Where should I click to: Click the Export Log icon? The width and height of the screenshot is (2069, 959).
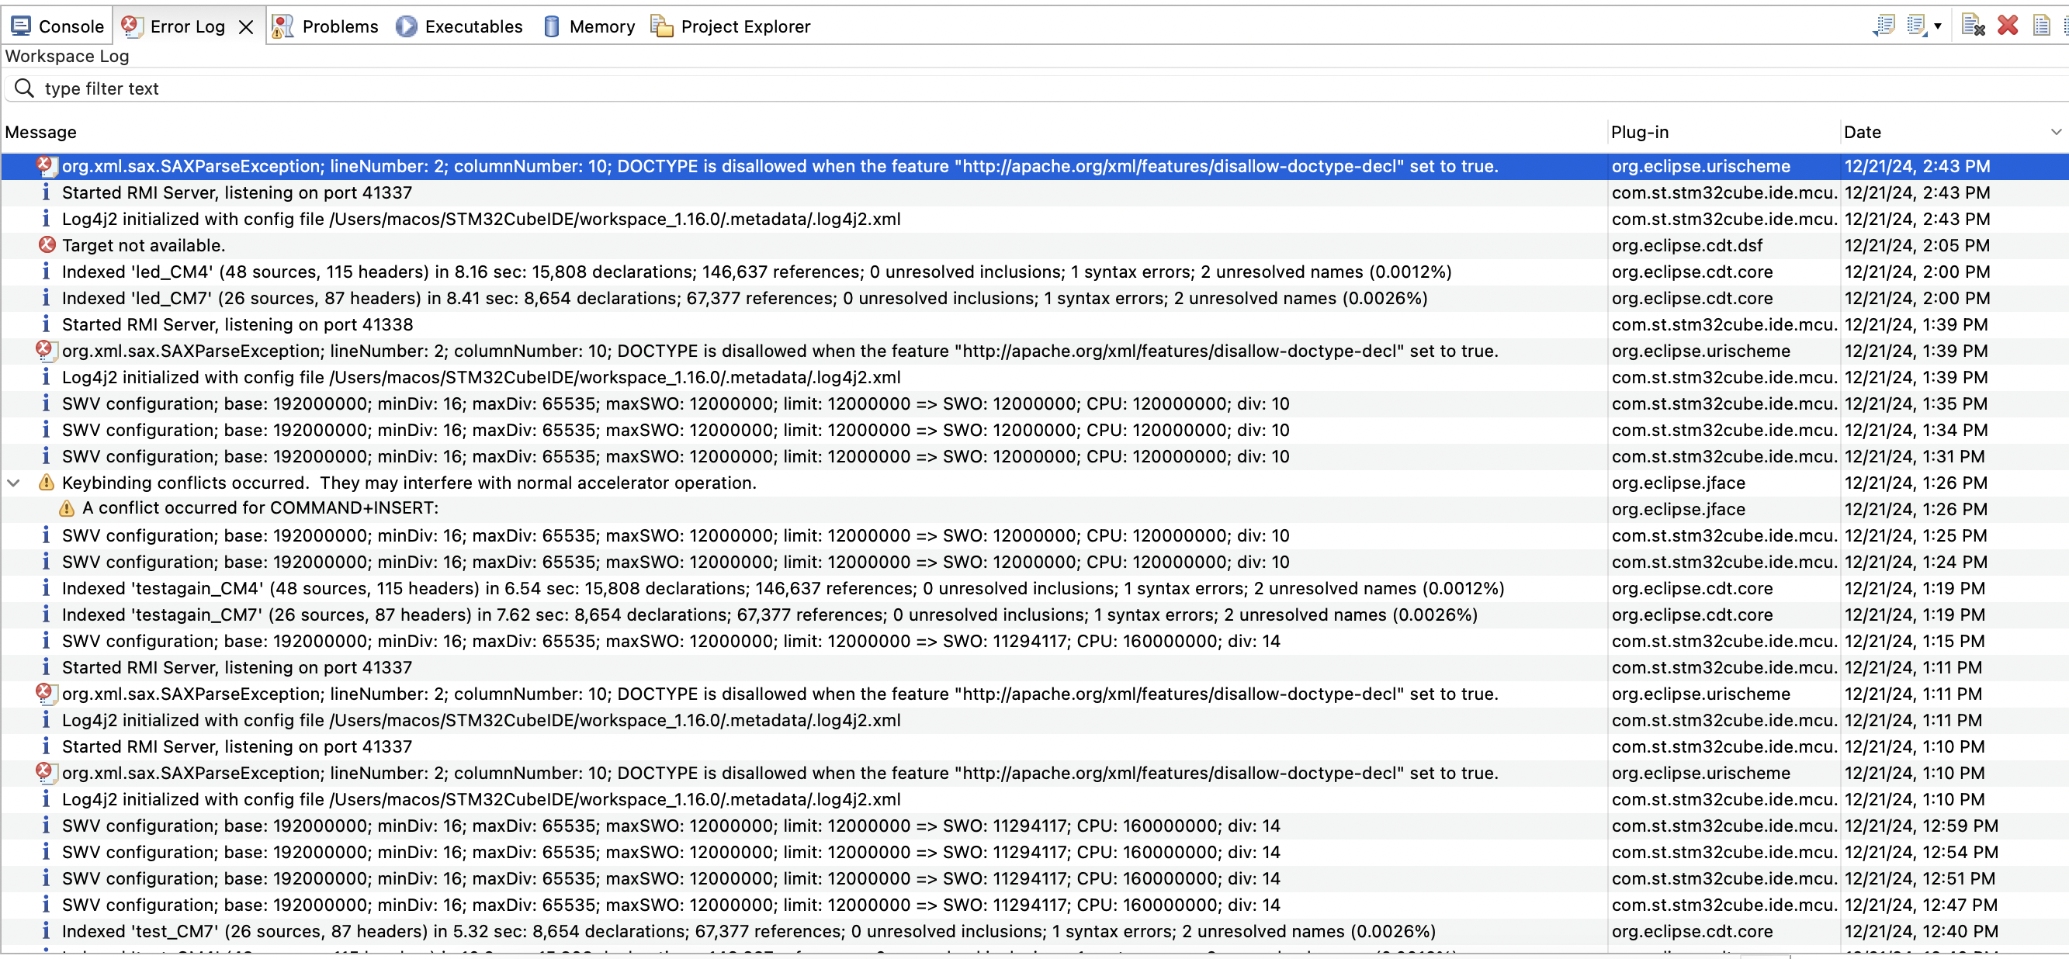(1884, 26)
